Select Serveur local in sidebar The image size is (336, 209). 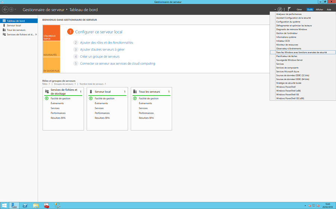19,25
